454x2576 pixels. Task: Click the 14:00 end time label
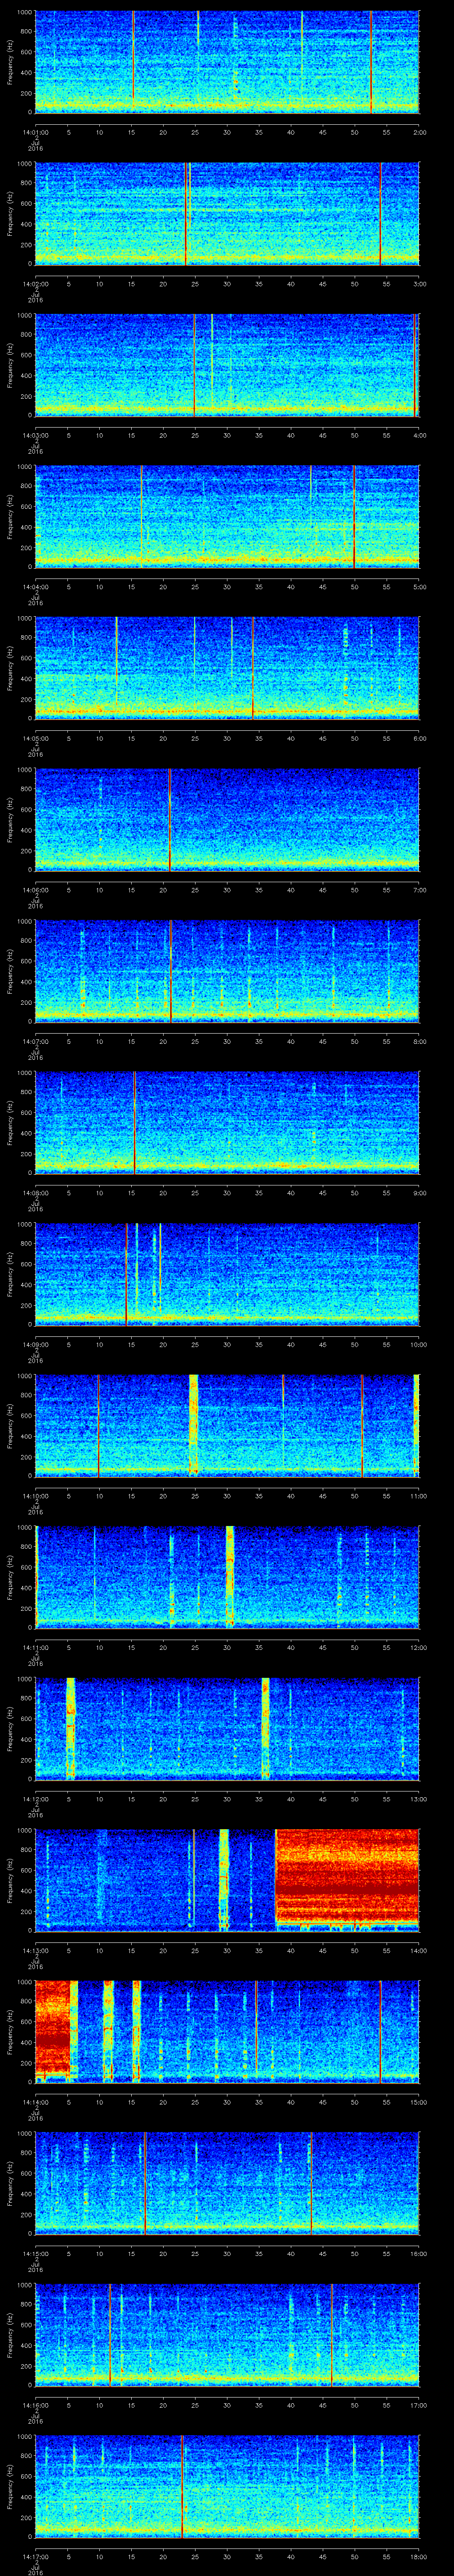(x=418, y=1950)
